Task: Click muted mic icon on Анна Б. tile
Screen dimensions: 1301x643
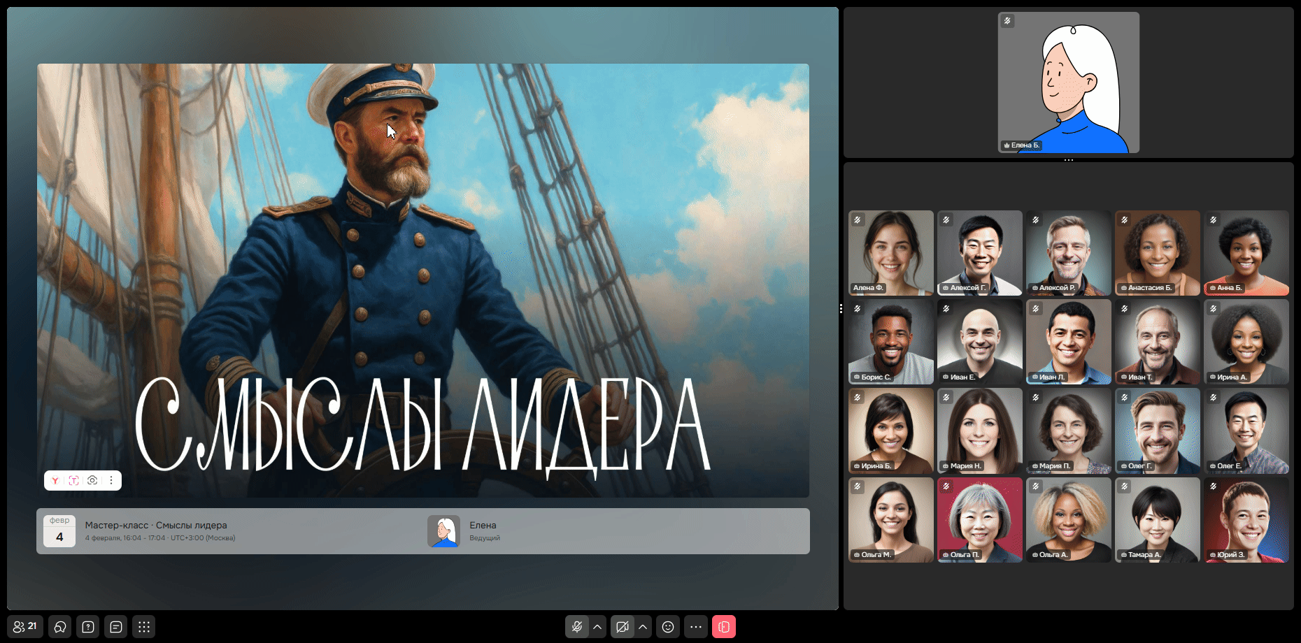Action: (1213, 219)
